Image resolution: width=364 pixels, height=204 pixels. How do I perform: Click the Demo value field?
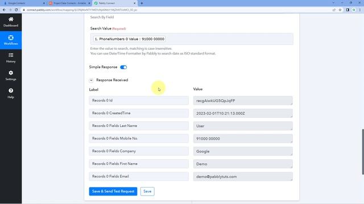click(x=243, y=164)
